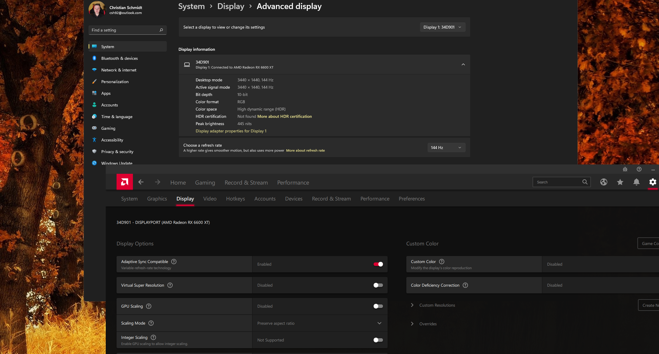Switch to the Hotkeys tab
The width and height of the screenshot is (659, 354).
tap(235, 199)
